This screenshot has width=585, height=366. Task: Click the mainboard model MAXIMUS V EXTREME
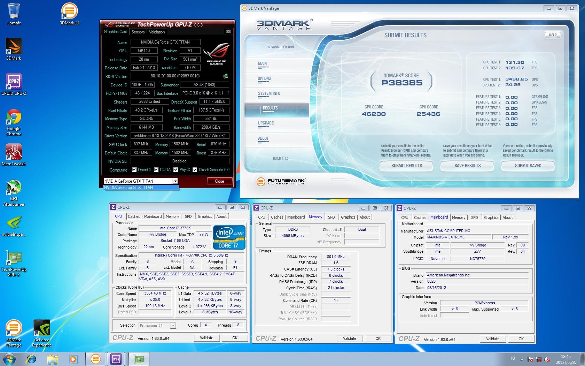pyautogui.click(x=458, y=237)
